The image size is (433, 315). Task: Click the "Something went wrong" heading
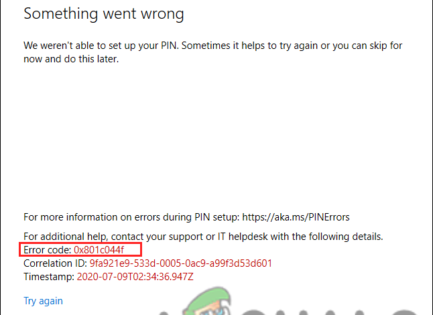tap(103, 13)
